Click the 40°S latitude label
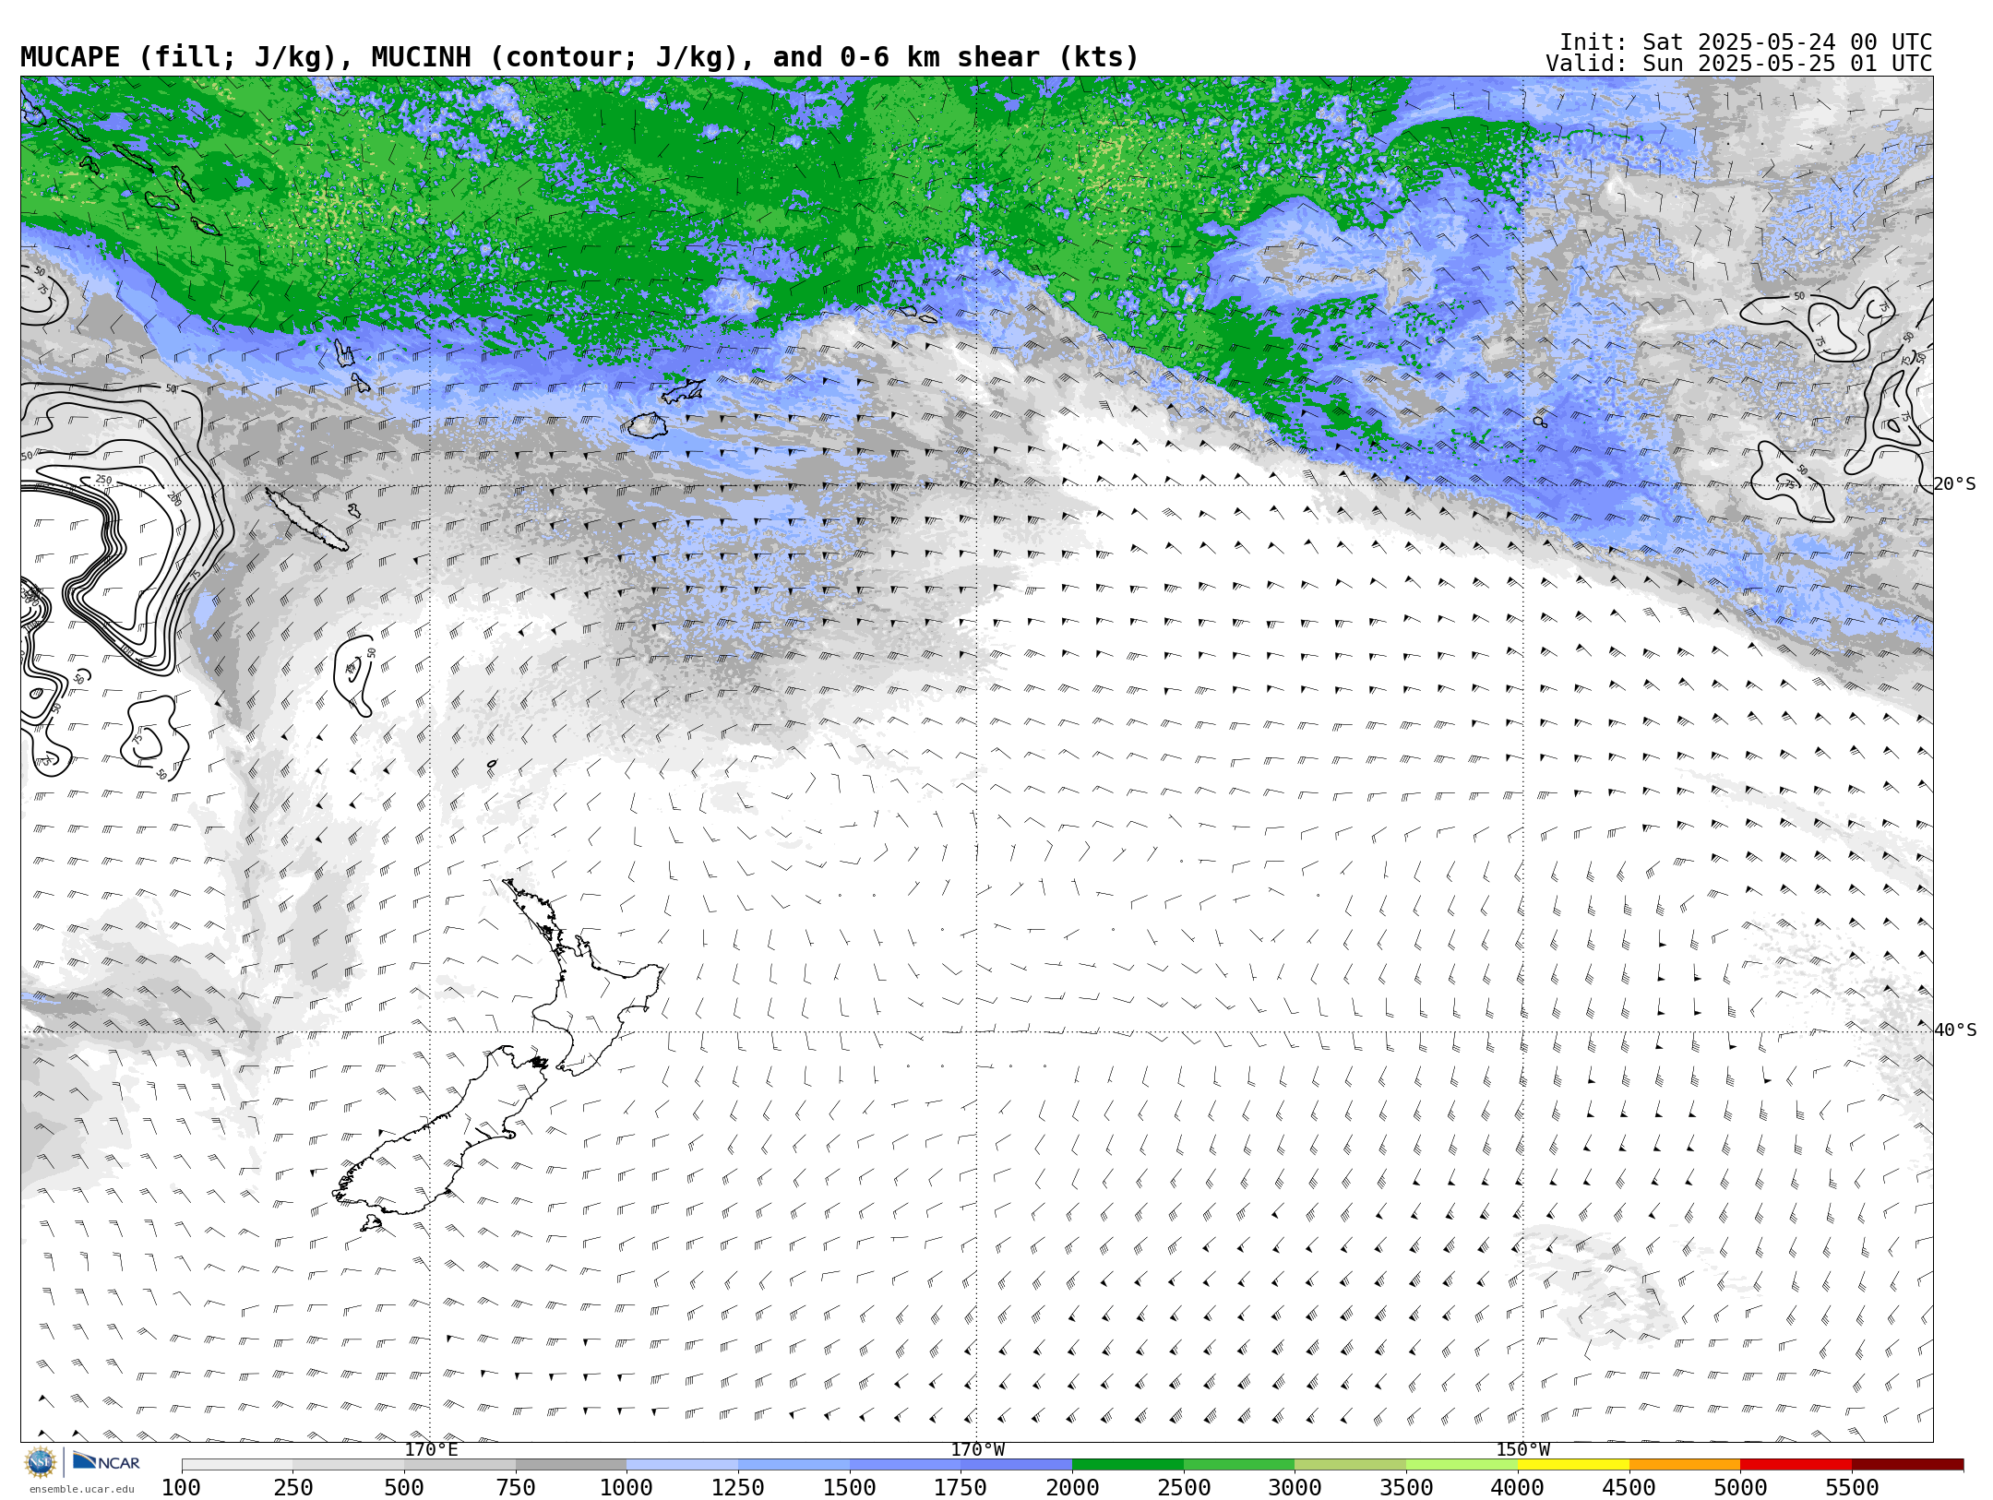 click(1955, 1030)
